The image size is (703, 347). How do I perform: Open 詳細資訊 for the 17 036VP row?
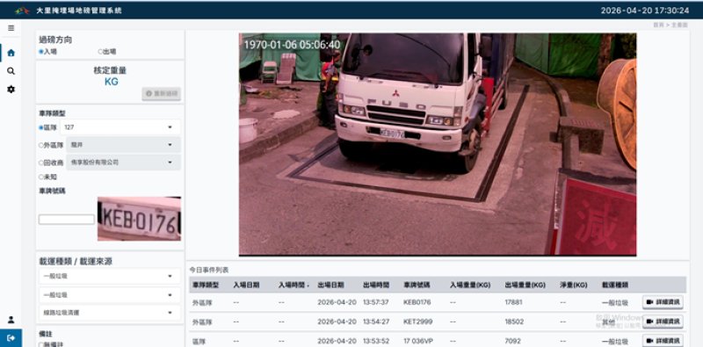click(663, 341)
